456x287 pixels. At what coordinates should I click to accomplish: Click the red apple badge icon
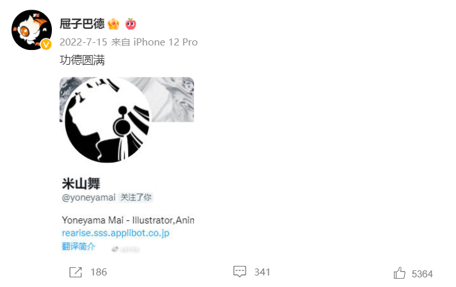coord(131,24)
